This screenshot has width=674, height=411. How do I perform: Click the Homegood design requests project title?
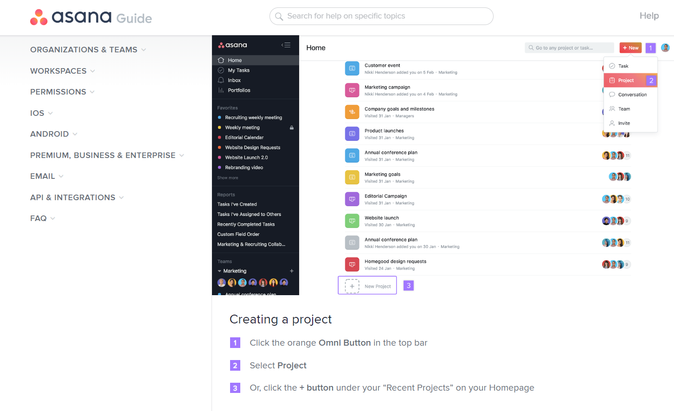click(395, 261)
